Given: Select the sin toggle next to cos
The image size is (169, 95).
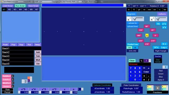Looking at the screenshot, I should (x=135, y=47).
